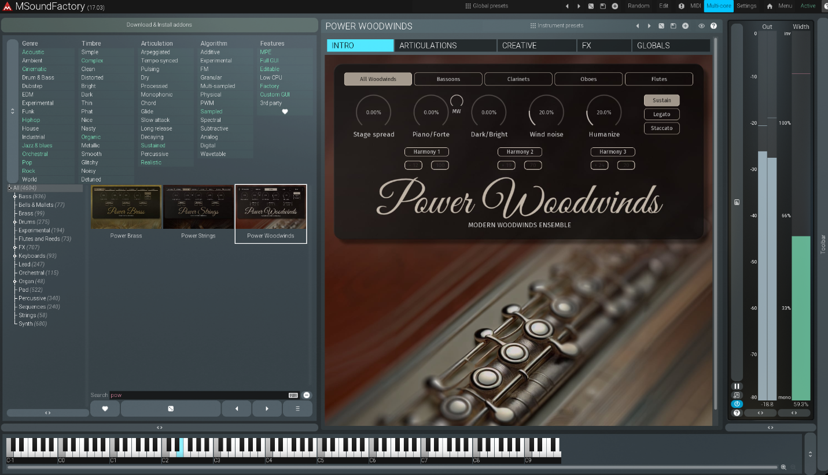Switch to the CREATIVE tab
Viewport: 828px width, 475px height.
tap(536, 46)
